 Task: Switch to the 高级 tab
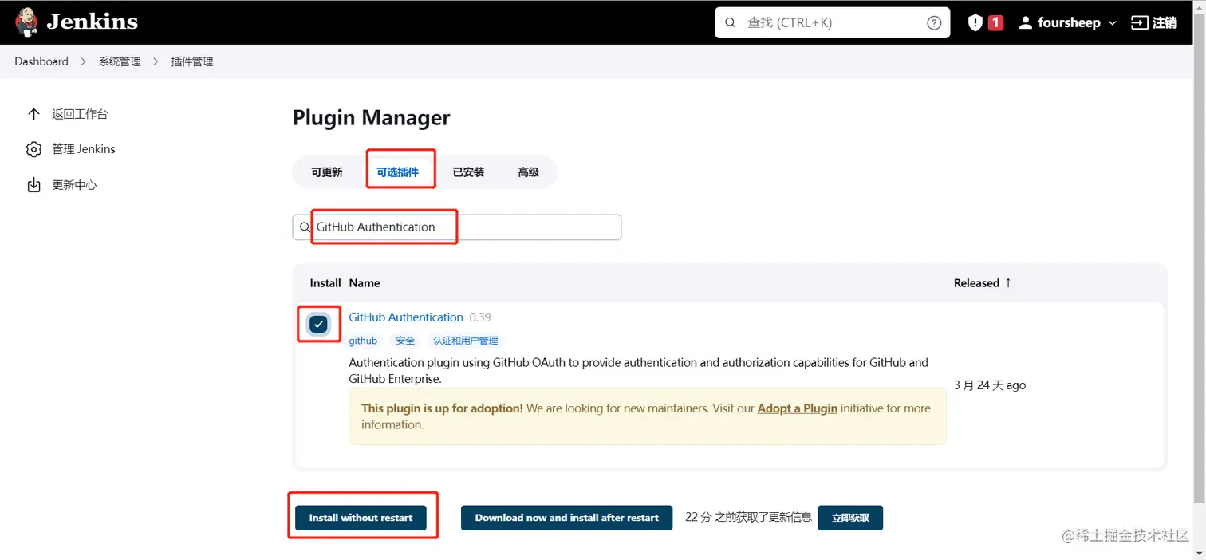pyautogui.click(x=529, y=172)
